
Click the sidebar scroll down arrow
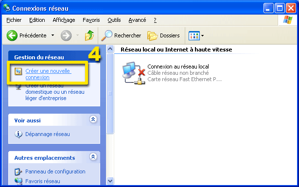(x=110, y=181)
